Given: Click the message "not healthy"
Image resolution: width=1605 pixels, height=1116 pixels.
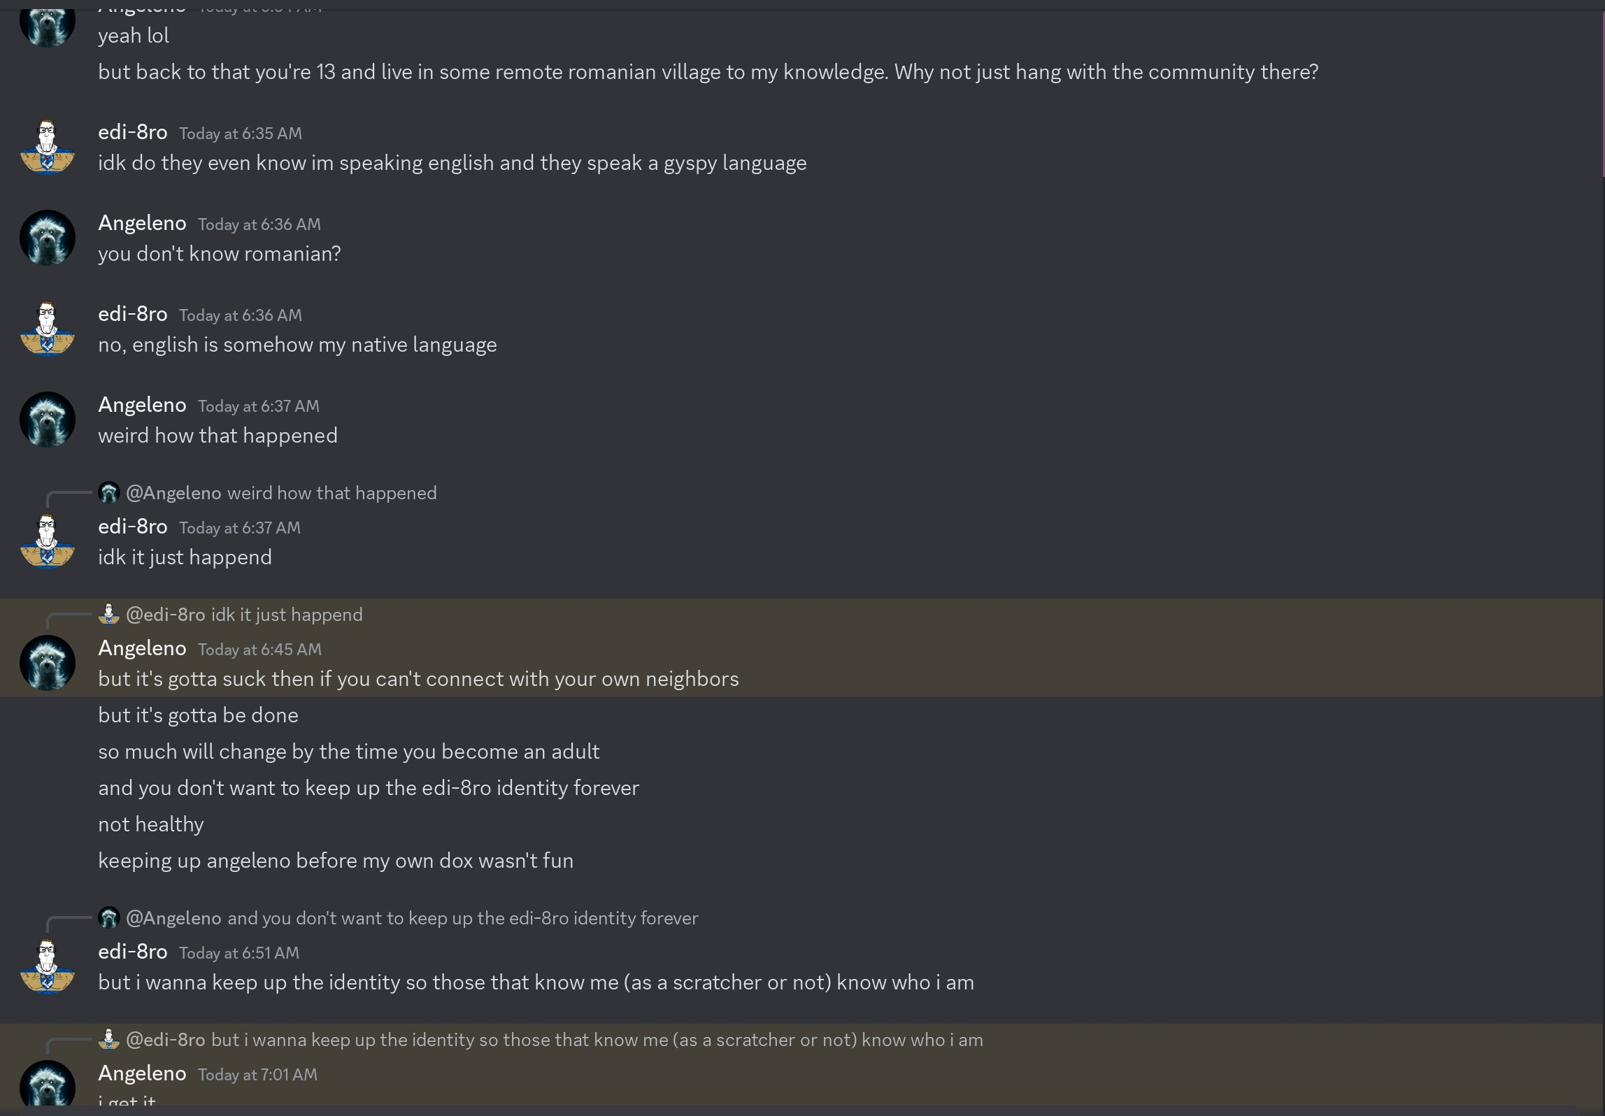Looking at the screenshot, I should [151, 824].
